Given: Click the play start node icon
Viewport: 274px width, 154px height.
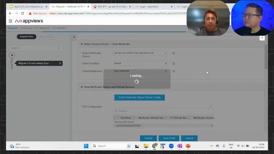Looking at the screenshot, I should [x=12, y=55].
